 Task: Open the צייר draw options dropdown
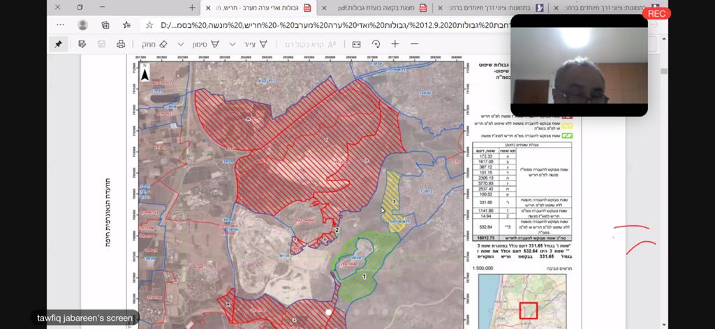click(233, 44)
